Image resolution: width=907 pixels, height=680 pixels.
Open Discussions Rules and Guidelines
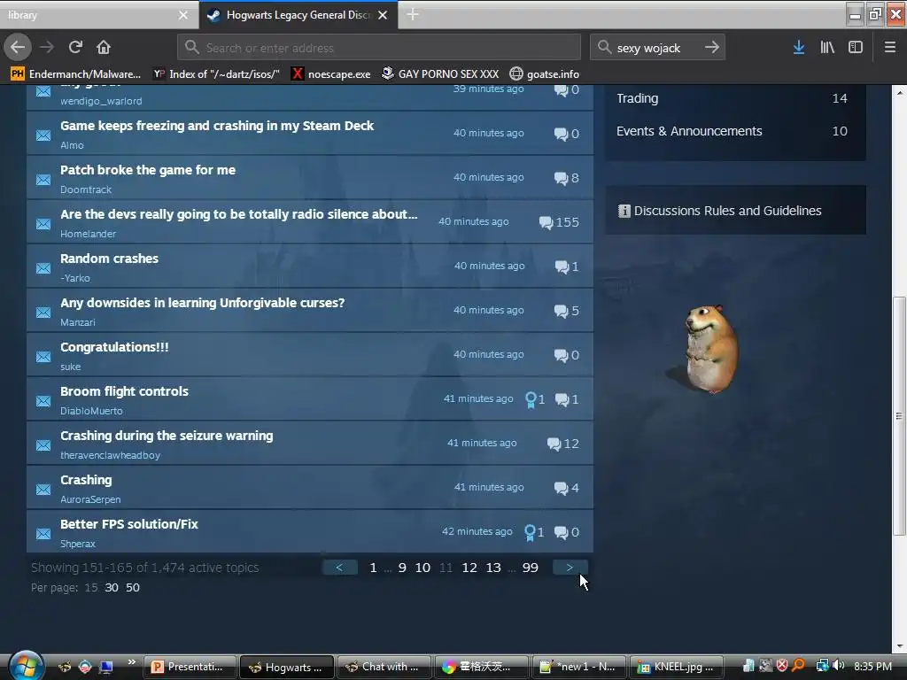[x=727, y=211]
